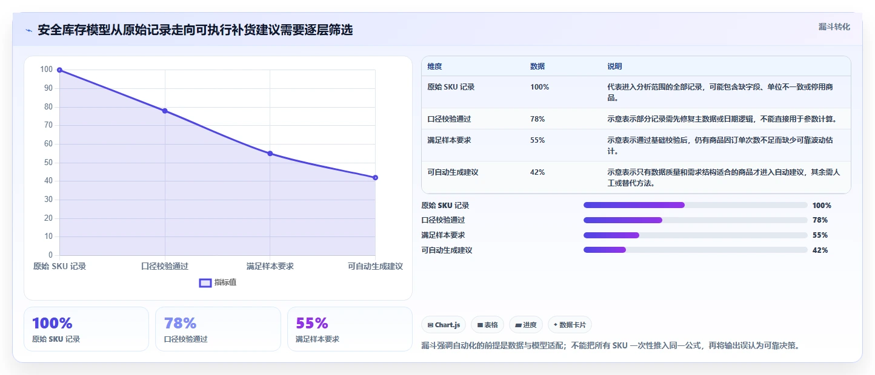Click the 数据卡片 tag chip
875x375 pixels.
point(570,325)
